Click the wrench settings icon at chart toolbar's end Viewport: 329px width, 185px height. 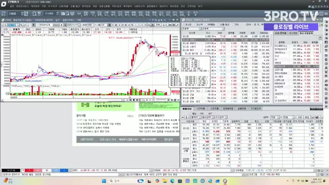pyautogui.click(x=177, y=25)
